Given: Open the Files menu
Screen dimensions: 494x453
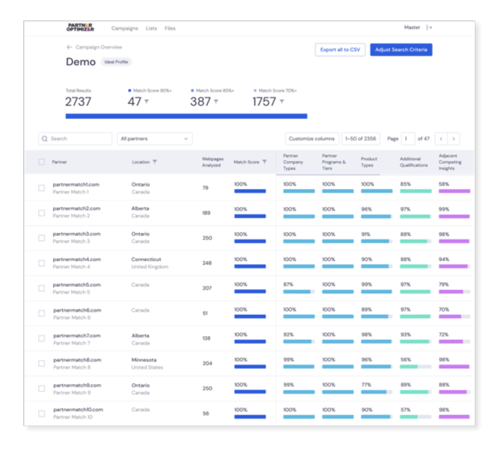Looking at the screenshot, I should coord(170,28).
